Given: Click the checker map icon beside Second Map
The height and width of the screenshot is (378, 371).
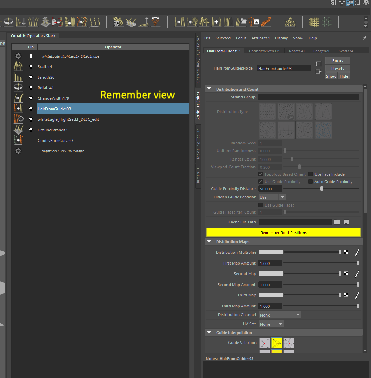Looking at the screenshot, I should [x=346, y=274].
